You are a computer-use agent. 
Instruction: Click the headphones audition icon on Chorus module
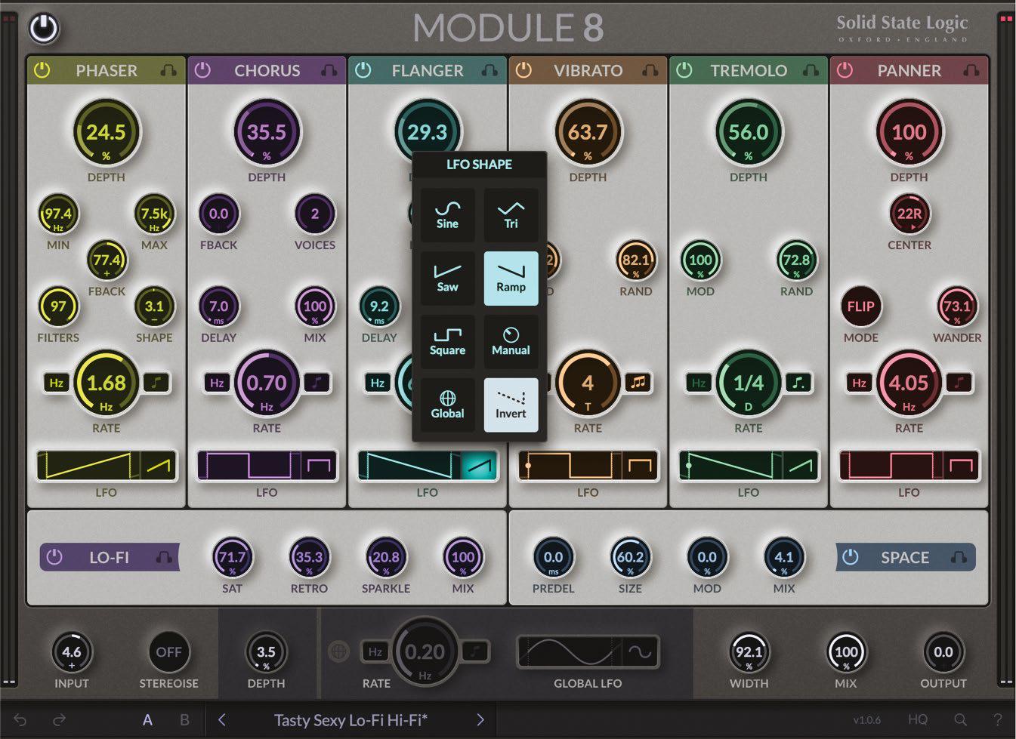[x=329, y=70]
